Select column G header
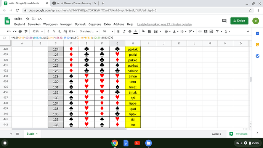This screenshot has width=263, height=148. [117, 43]
